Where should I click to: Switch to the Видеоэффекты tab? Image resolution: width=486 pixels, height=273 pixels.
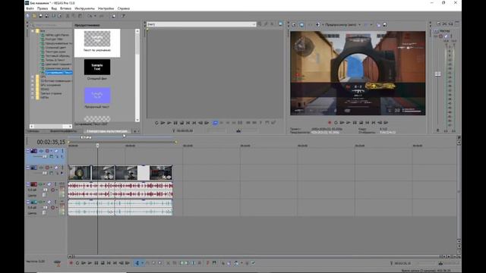64,131
